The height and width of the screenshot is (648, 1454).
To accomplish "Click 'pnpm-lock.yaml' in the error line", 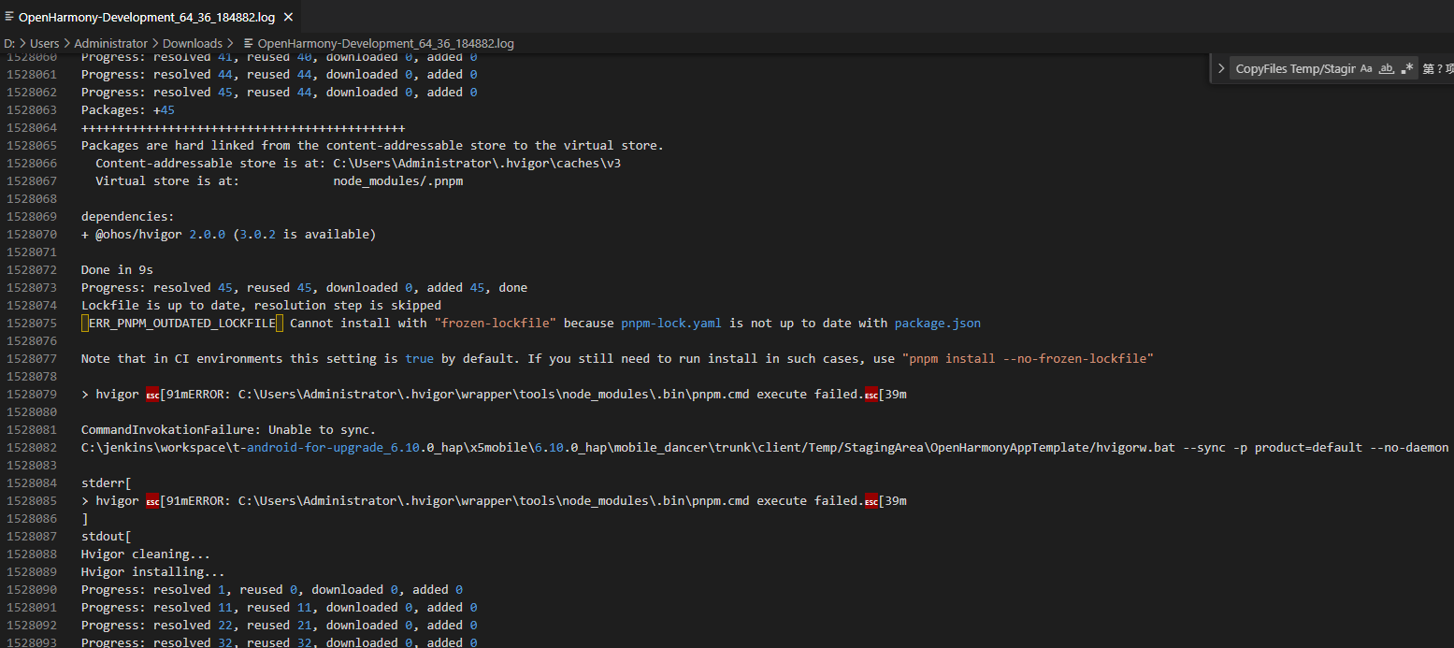I will click(671, 324).
